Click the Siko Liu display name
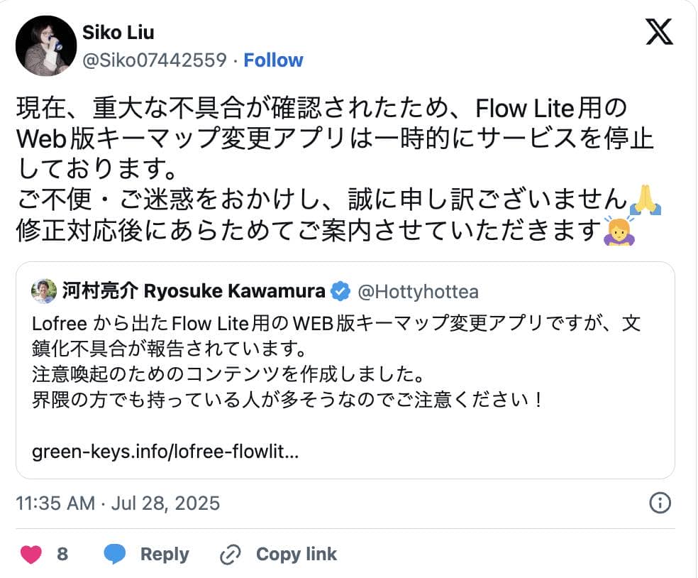 [x=118, y=33]
